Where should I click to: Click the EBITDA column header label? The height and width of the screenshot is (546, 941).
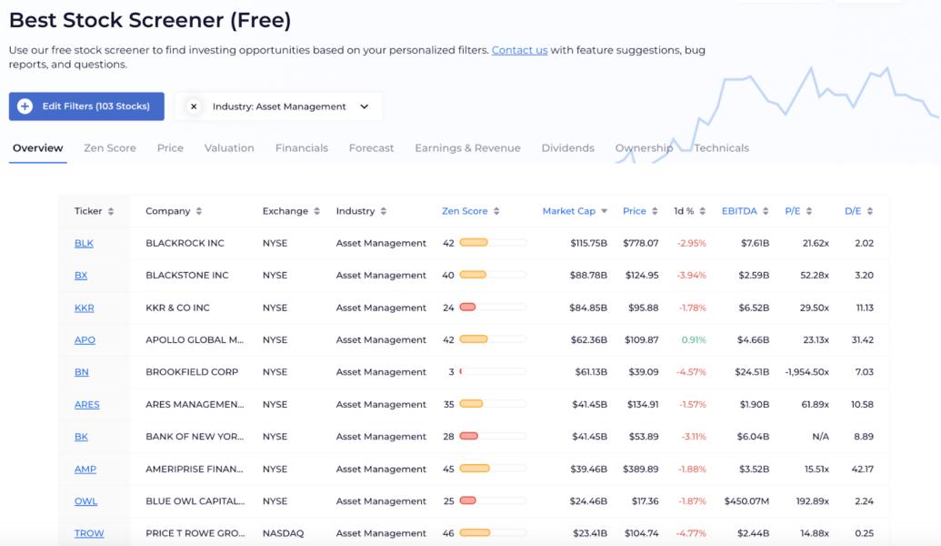[739, 211]
